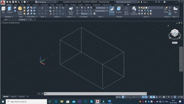
Task: Expand the Solid Editing panel
Action: [32, 17]
